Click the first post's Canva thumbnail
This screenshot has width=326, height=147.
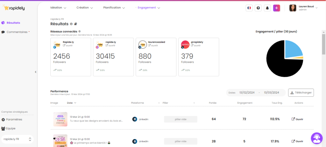(60, 119)
